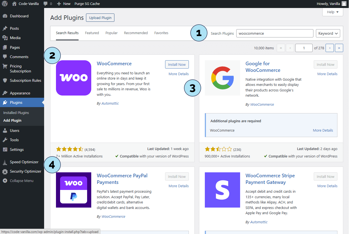Open More Details for Google for WooCommerce
The width and height of the screenshot is (349, 234).
(327, 74)
